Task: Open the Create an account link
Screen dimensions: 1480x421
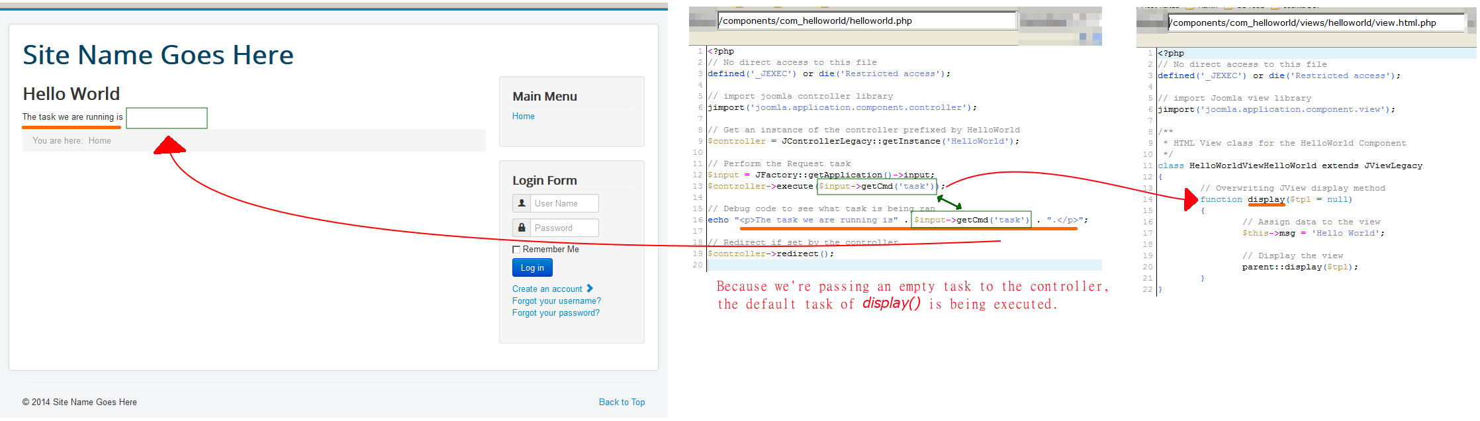Action: pyautogui.click(x=547, y=289)
